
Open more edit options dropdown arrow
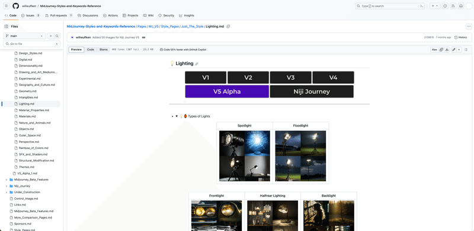(459, 50)
